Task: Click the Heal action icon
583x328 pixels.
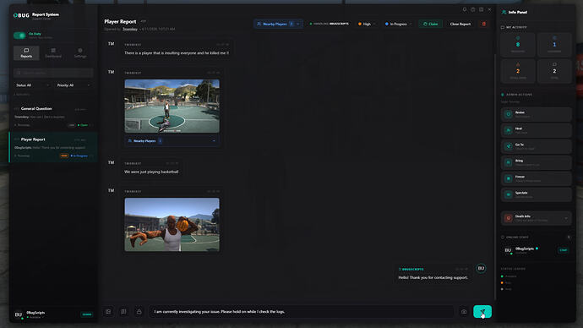Action: coord(509,130)
